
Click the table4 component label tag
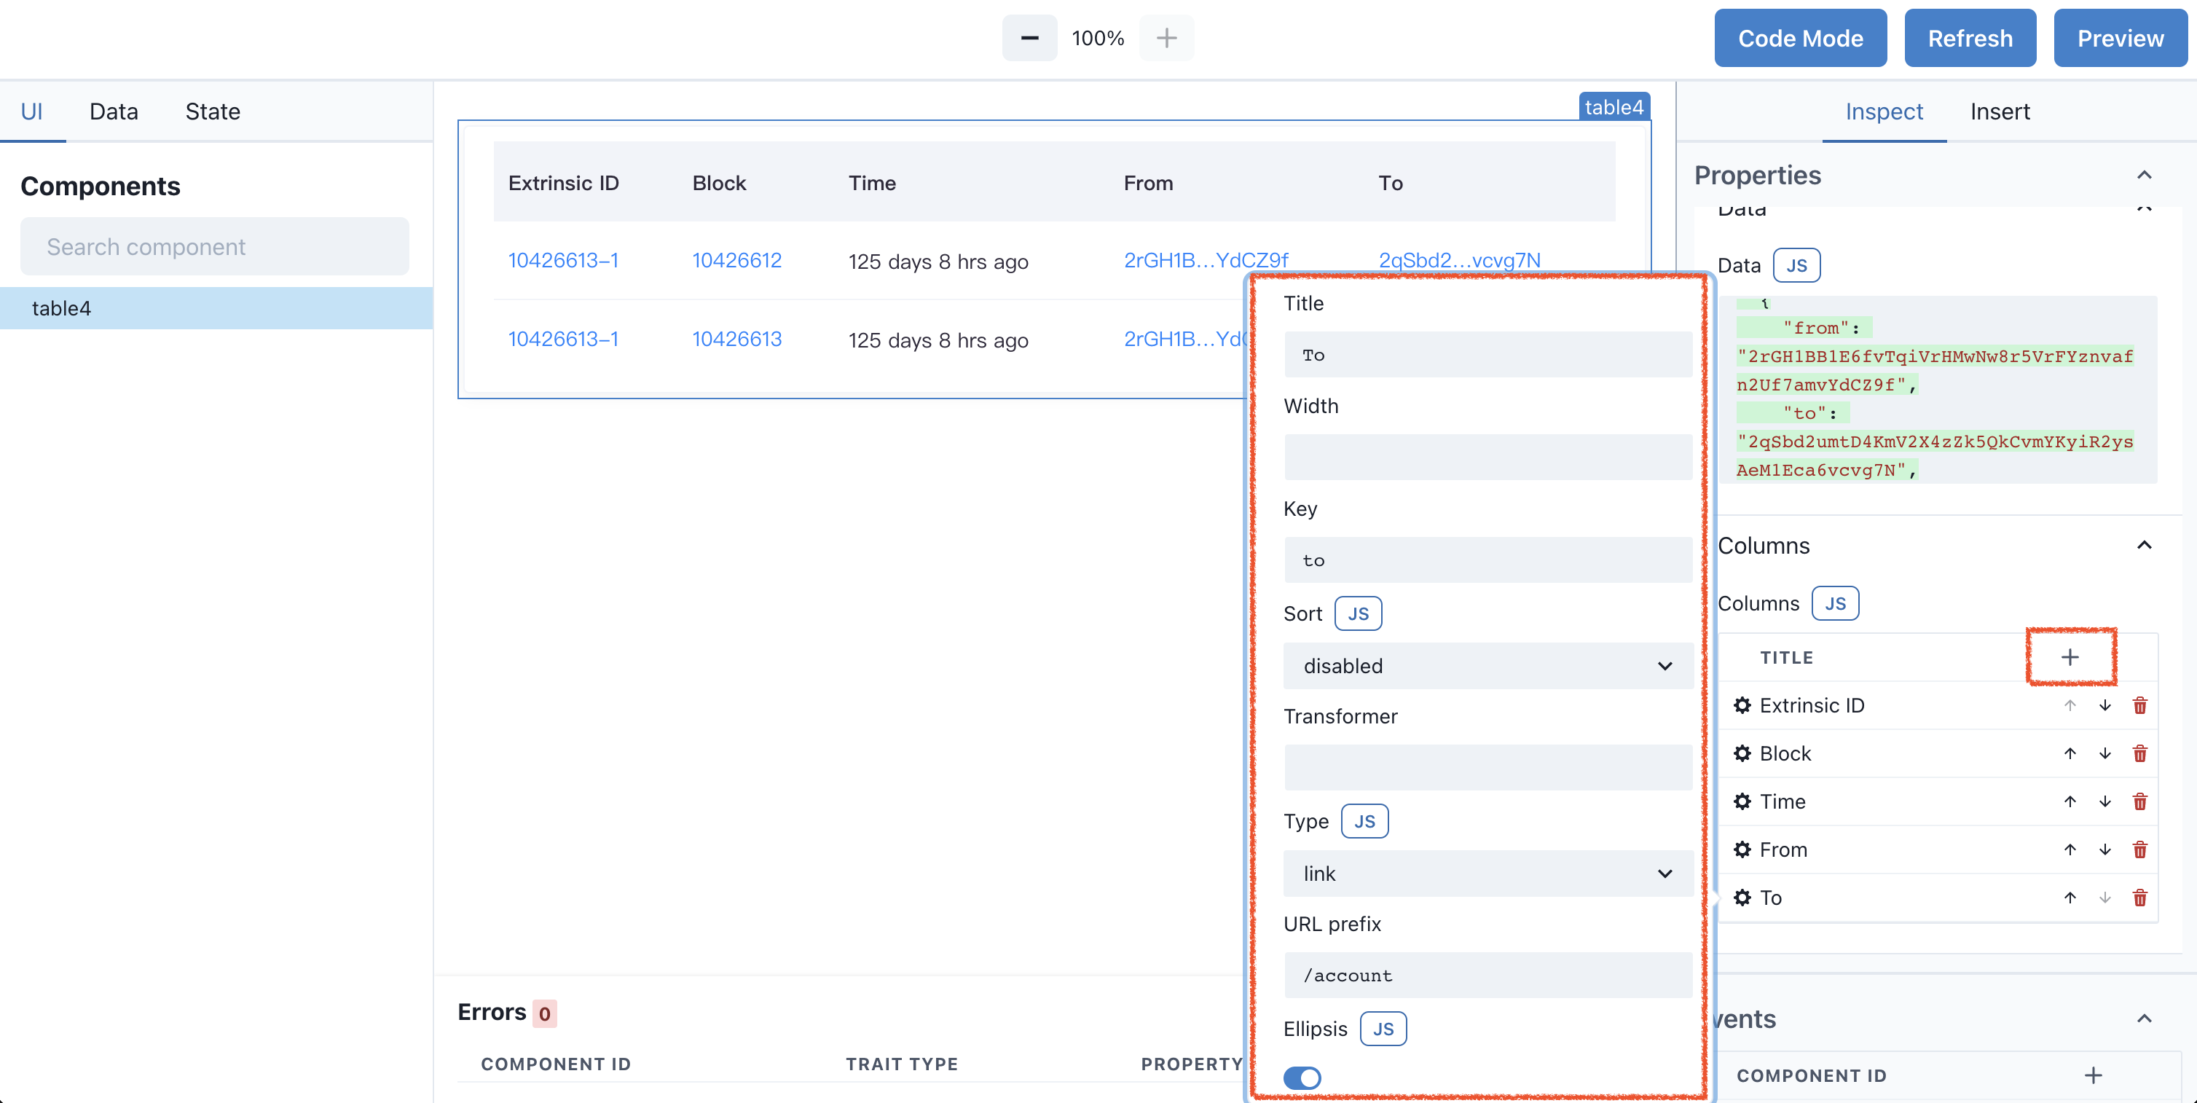click(1614, 108)
